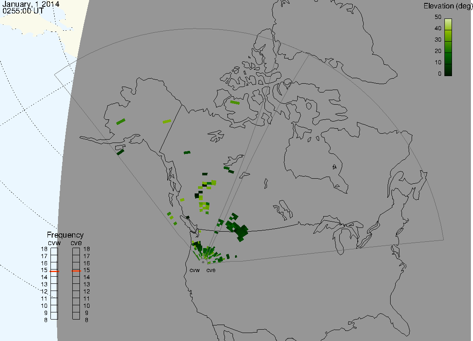473x341 pixels.
Task: Click frequency value 18 on cvw scale
Action: pyautogui.click(x=44, y=249)
